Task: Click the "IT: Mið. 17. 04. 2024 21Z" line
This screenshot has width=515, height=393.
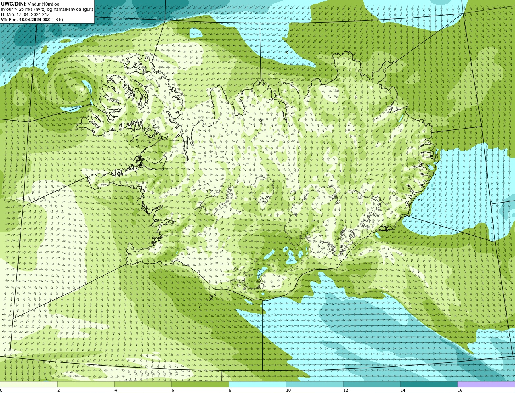Action: (x=25, y=14)
